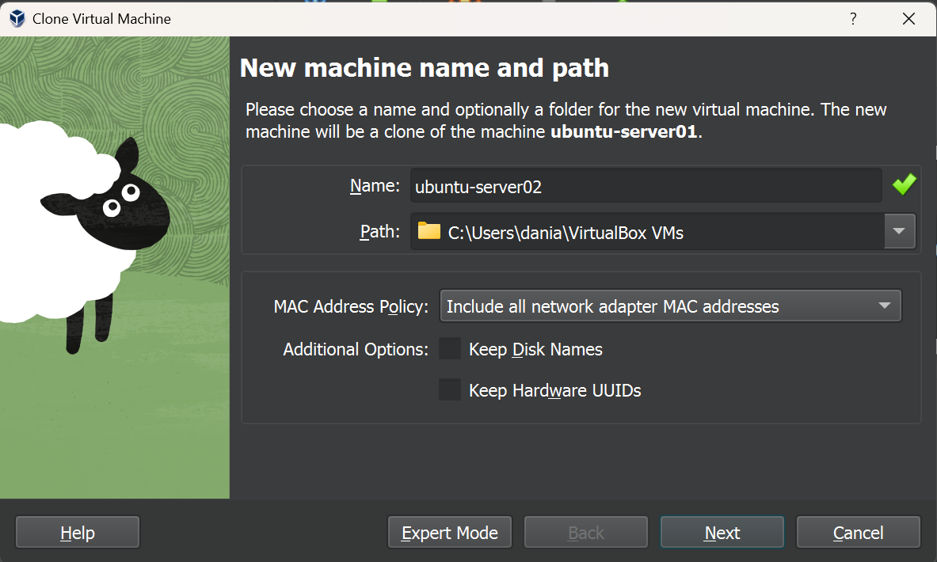Screen dimensions: 937x562
Task: Close the Clone Virtual Machine dialog
Action: click(x=908, y=18)
